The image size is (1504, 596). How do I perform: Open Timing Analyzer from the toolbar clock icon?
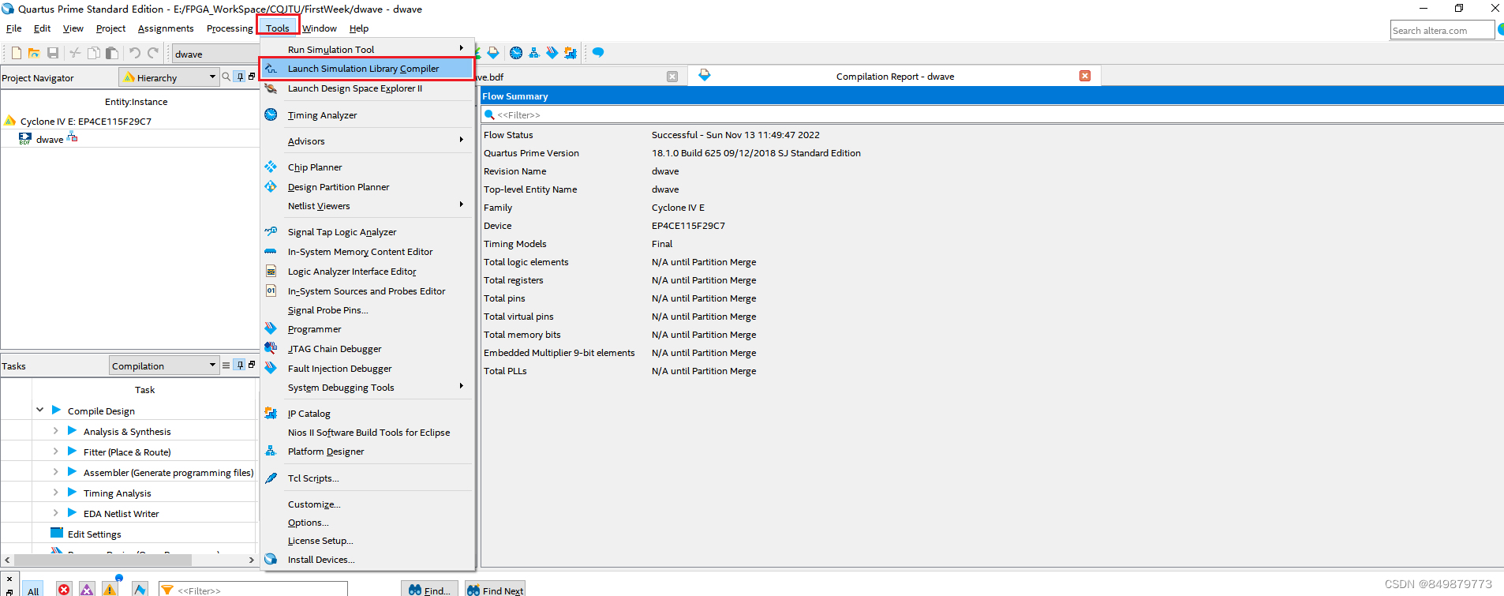point(516,53)
